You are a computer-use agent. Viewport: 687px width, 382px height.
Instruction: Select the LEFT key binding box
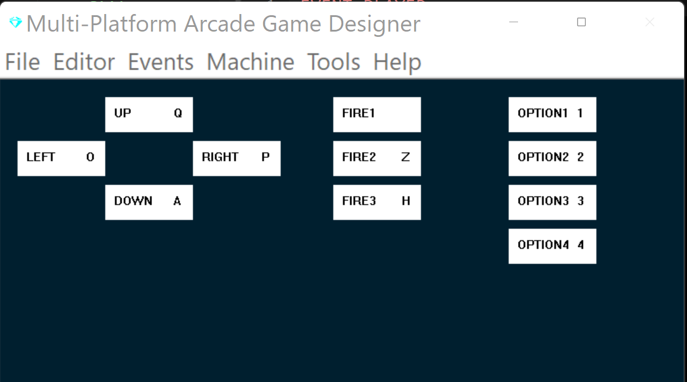tap(61, 159)
